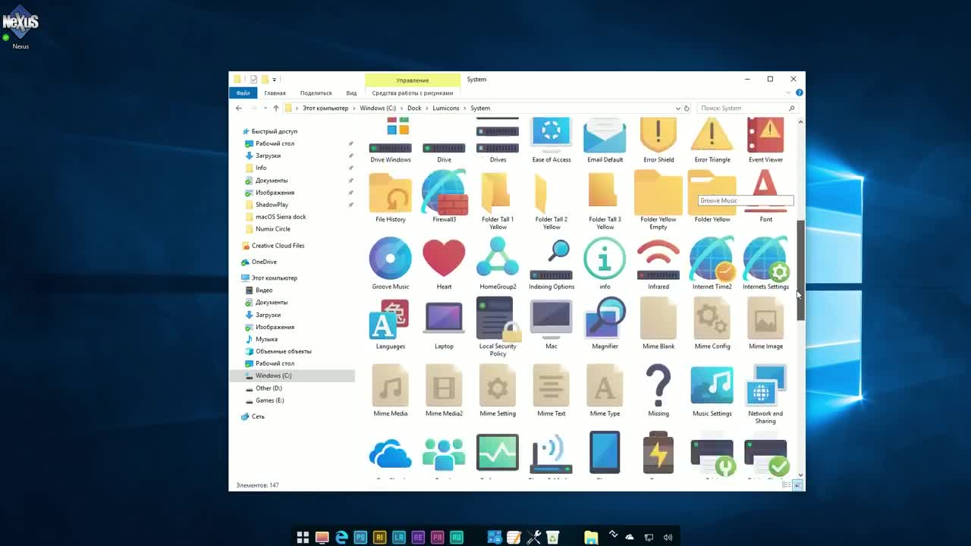The height and width of the screenshot is (546, 971).
Task: Open the recent locations dropdown arrow
Action: tap(265, 108)
